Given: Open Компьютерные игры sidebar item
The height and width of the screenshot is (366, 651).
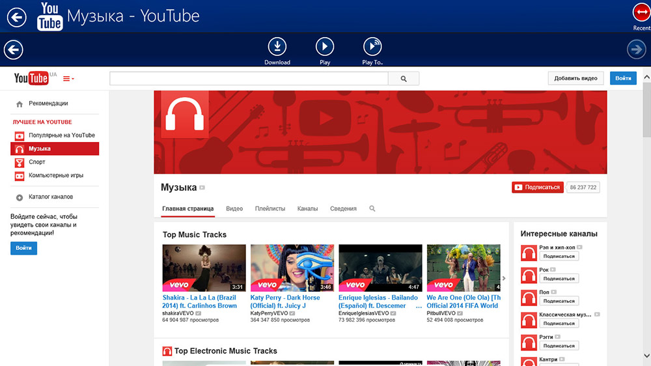Looking at the screenshot, I should (55, 175).
